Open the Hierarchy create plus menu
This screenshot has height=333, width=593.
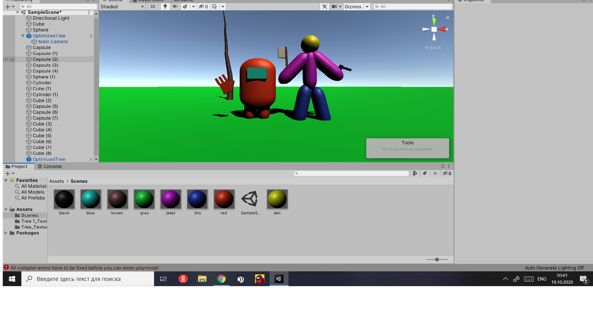pyautogui.click(x=9, y=7)
